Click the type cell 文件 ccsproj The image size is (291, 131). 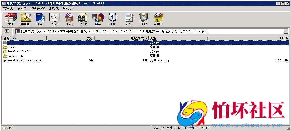coord(159,61)
